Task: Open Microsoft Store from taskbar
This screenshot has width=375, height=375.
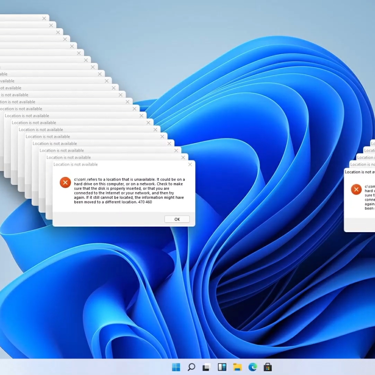Action: click(x=268, y=367)
